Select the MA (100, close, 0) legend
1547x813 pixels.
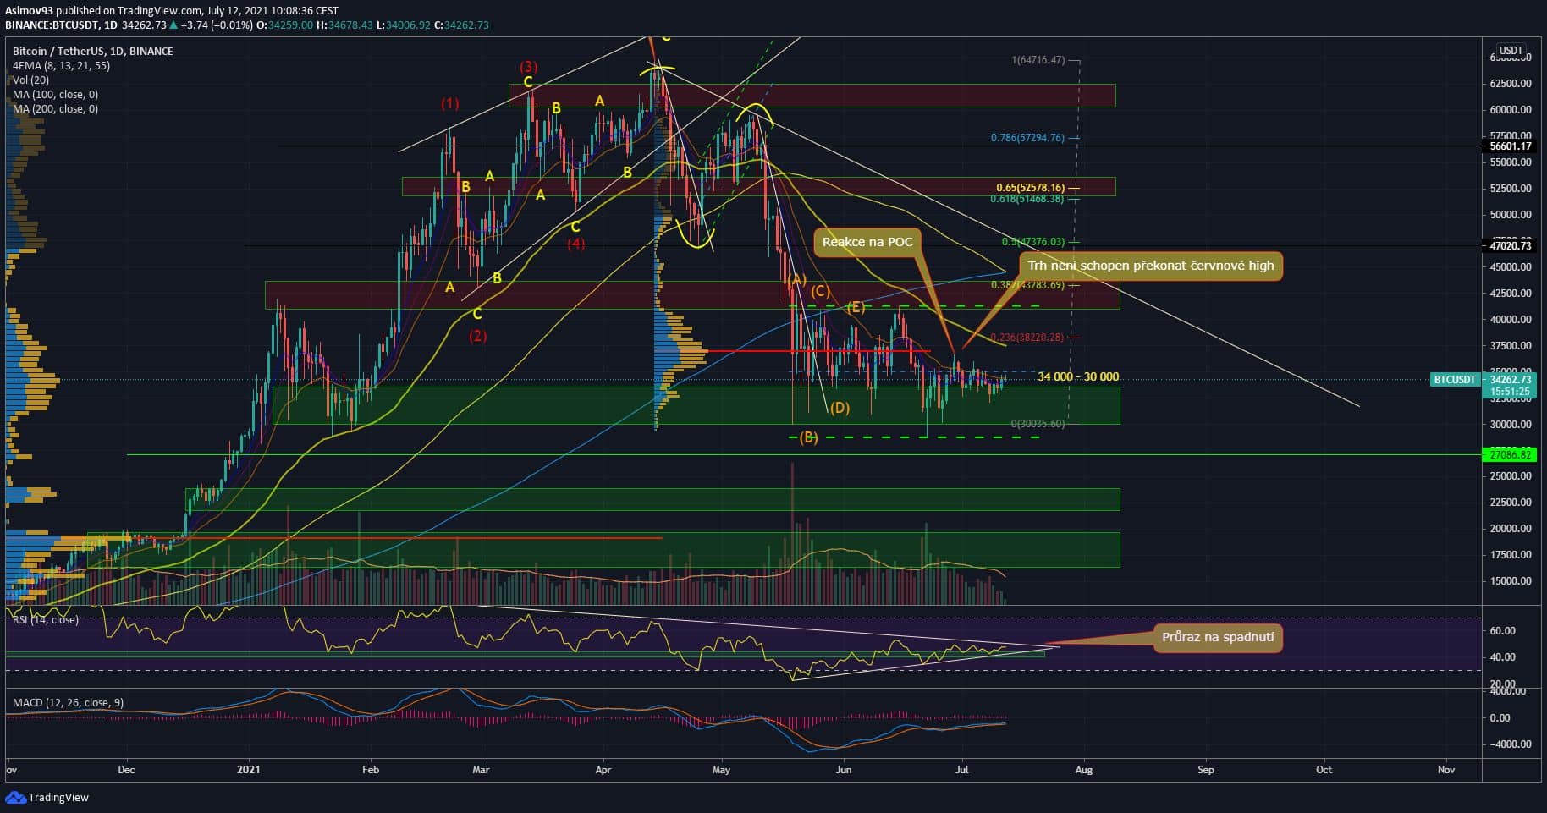[x=55, y=94]
